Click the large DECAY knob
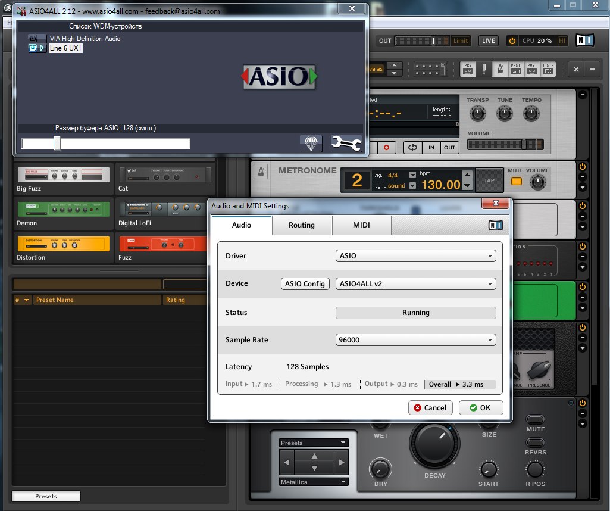Viewport: 610px width, 511px height. [434, 444]
